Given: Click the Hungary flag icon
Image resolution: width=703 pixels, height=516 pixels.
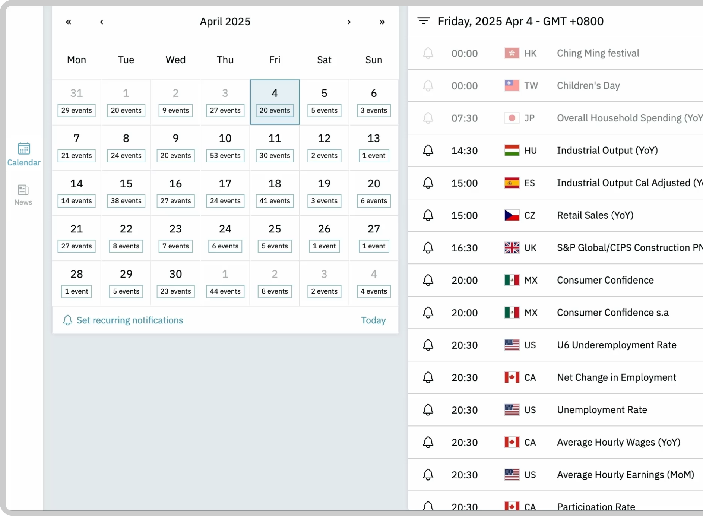Looking at the screenshot, I should (x=512, y=151).
